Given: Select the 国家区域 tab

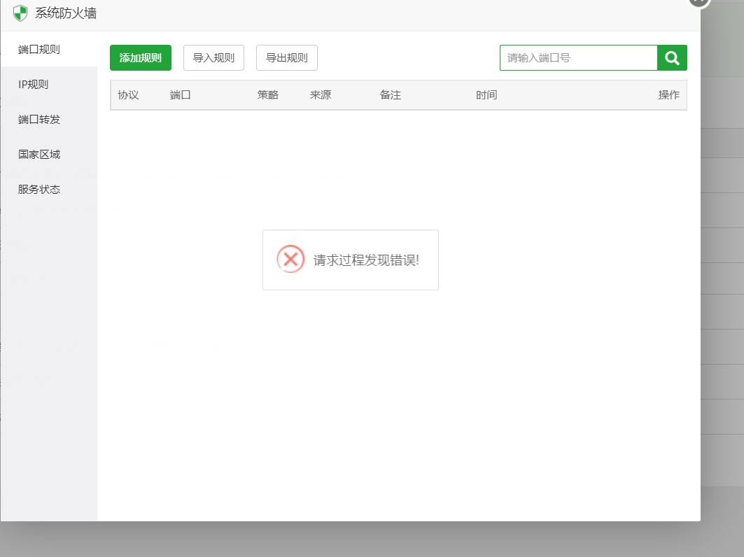Looking at the screenshot, I should (49, 155).
